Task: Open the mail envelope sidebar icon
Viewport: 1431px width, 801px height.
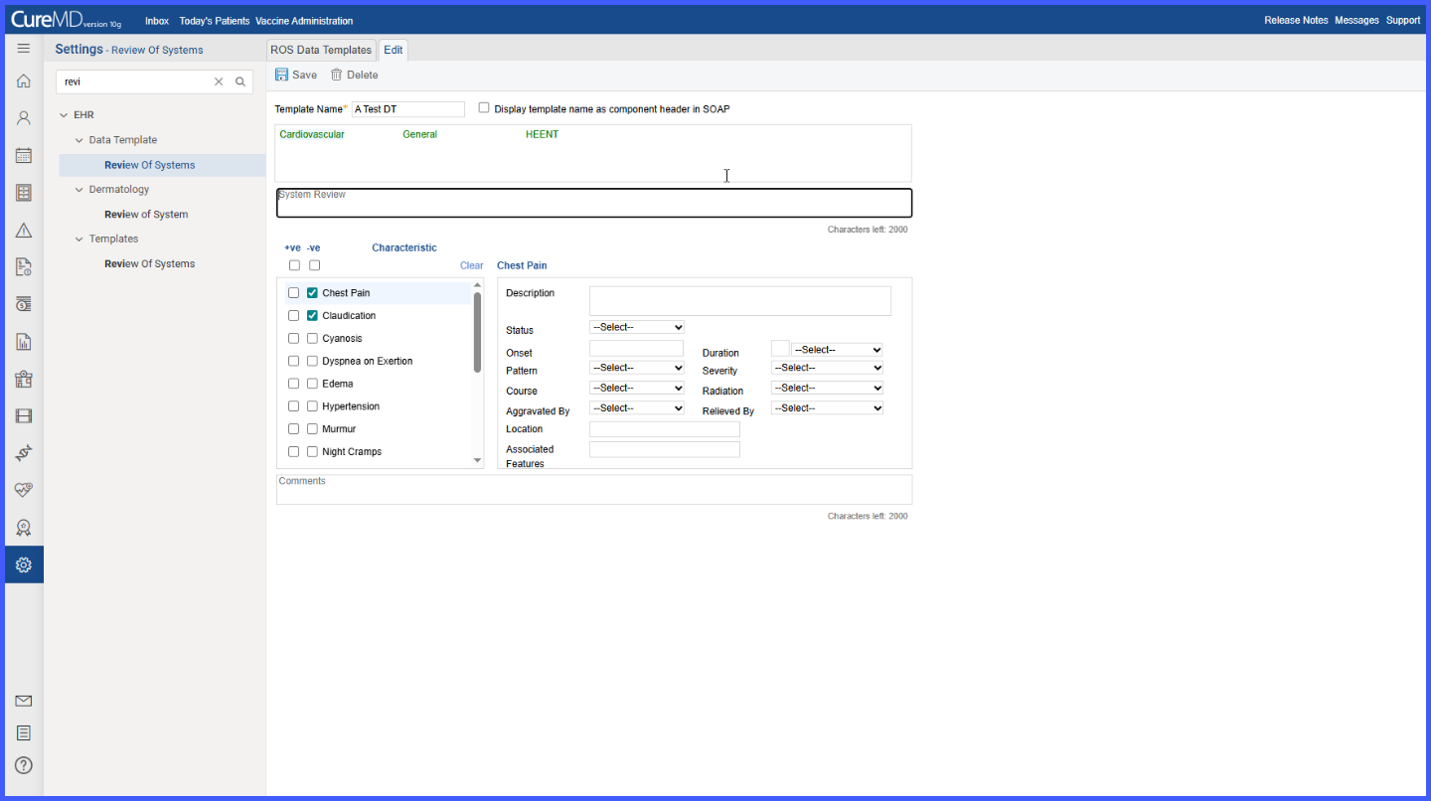Action: pyautogui.click(x=24, y=701)
